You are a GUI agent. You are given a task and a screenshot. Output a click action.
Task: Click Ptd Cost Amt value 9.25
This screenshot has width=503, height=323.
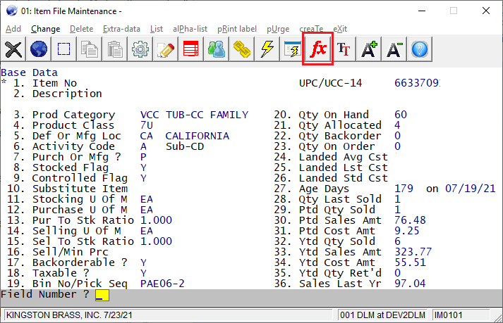coord(407,231)
